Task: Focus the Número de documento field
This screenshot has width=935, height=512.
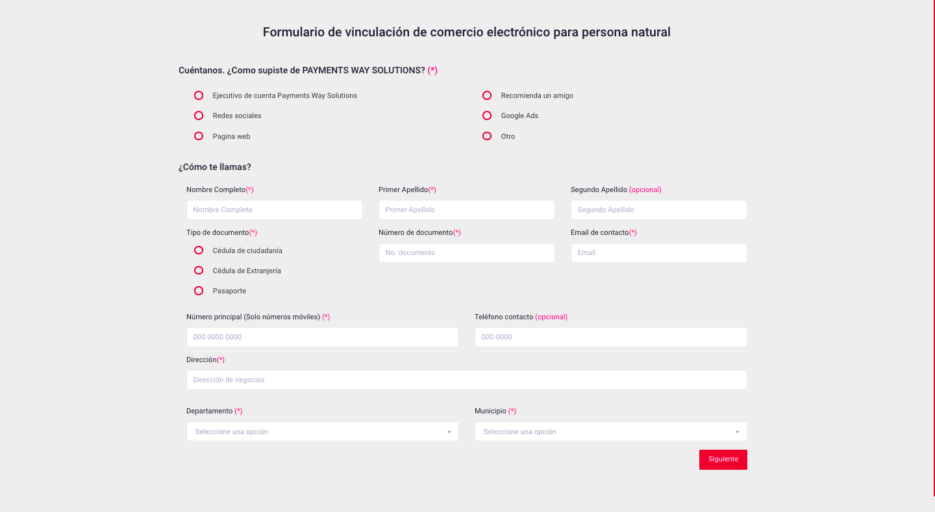Action: tap(466, 252)
